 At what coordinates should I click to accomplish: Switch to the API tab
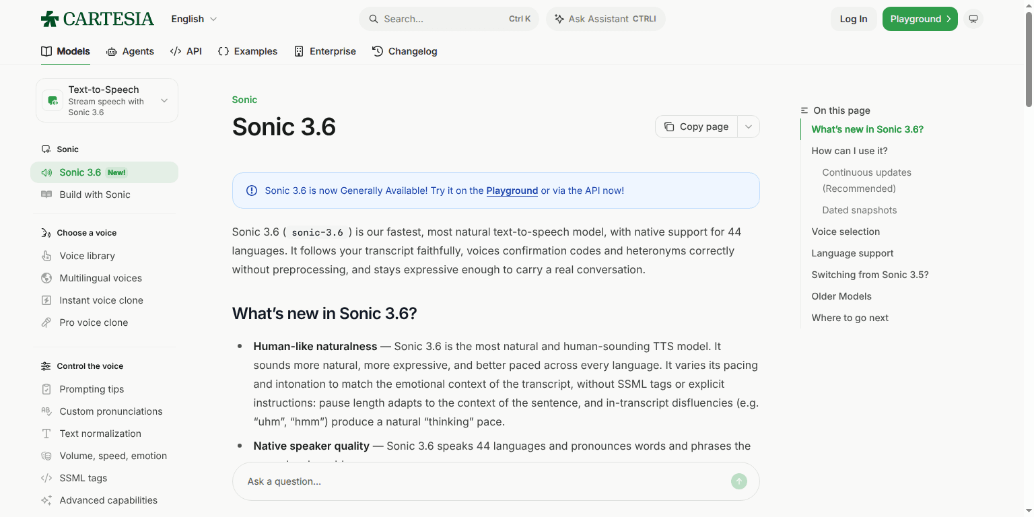[x=186, y=51]
